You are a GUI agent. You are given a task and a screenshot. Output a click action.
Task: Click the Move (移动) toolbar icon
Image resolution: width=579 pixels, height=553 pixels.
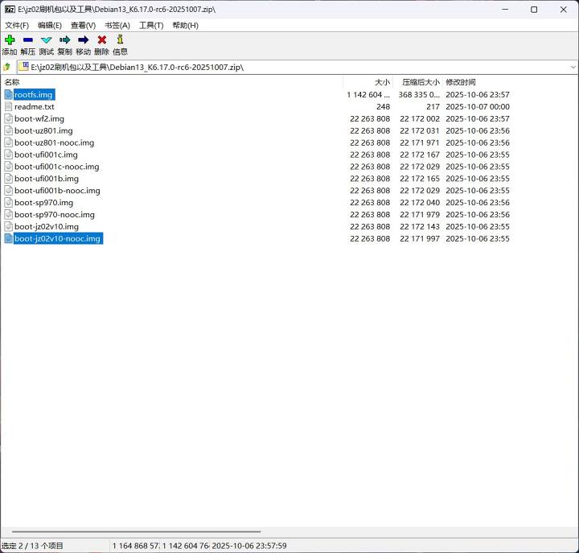click(x=83, y=40)
